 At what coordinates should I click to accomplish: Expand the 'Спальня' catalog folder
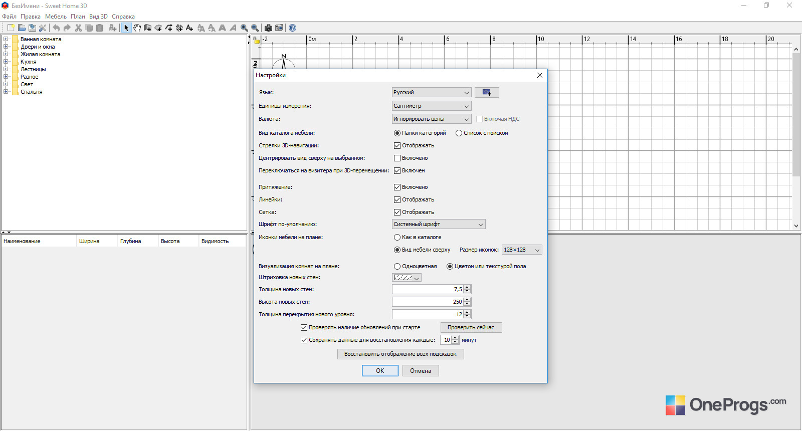(6, 92)
